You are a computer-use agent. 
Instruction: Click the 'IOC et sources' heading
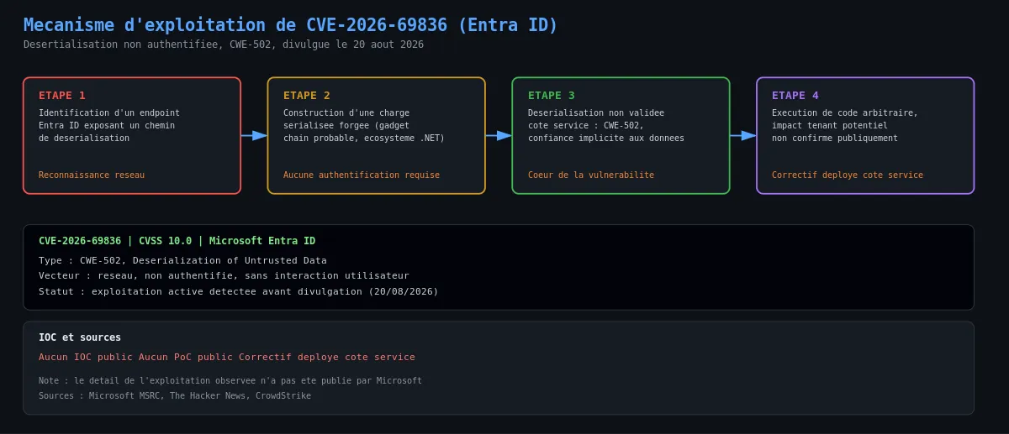coord(80,337)
